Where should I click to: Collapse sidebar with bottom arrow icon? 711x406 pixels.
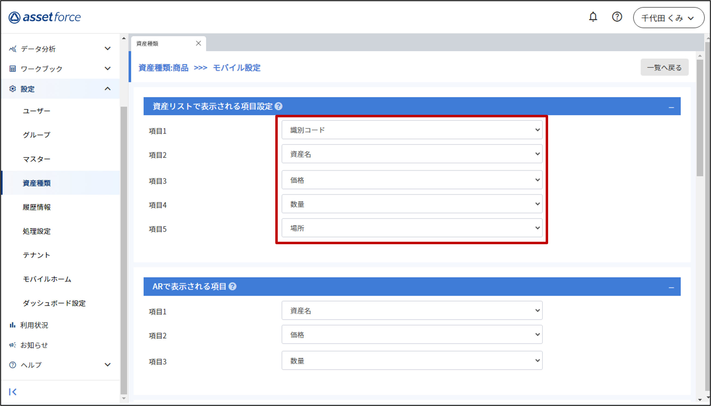pyautogui.click(x=13, y=392)
